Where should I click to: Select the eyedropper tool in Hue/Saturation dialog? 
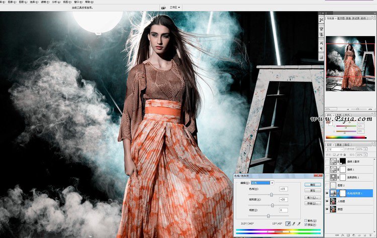pos(290,222)
